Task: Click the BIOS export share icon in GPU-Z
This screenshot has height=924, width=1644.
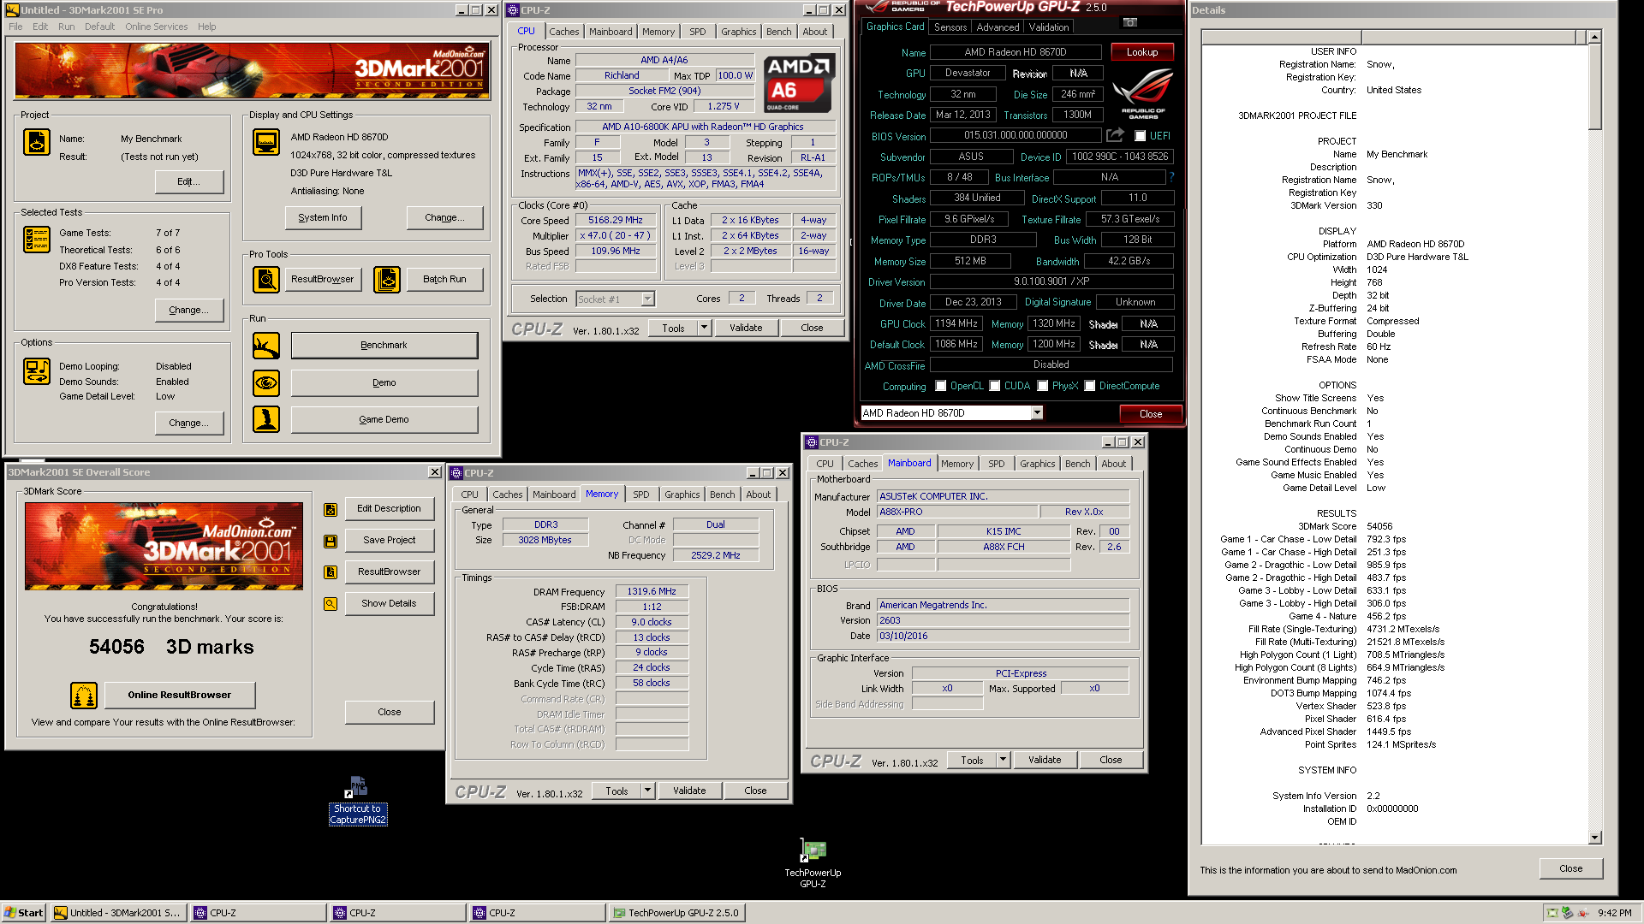Action: [x=1115, y=135]
